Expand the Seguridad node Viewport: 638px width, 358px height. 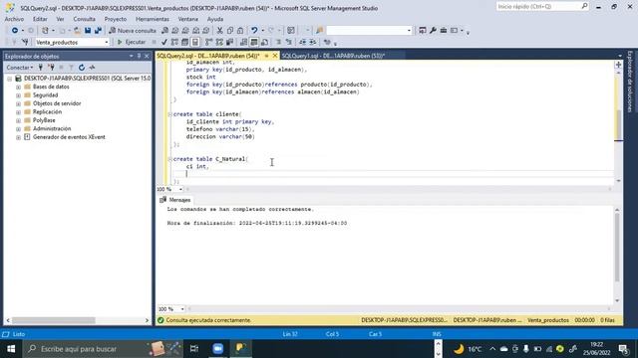18,95
